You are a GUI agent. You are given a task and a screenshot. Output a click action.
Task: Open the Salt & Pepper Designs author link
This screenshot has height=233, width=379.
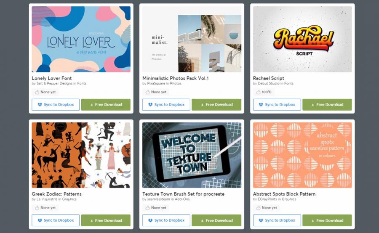tap(54, 84)
